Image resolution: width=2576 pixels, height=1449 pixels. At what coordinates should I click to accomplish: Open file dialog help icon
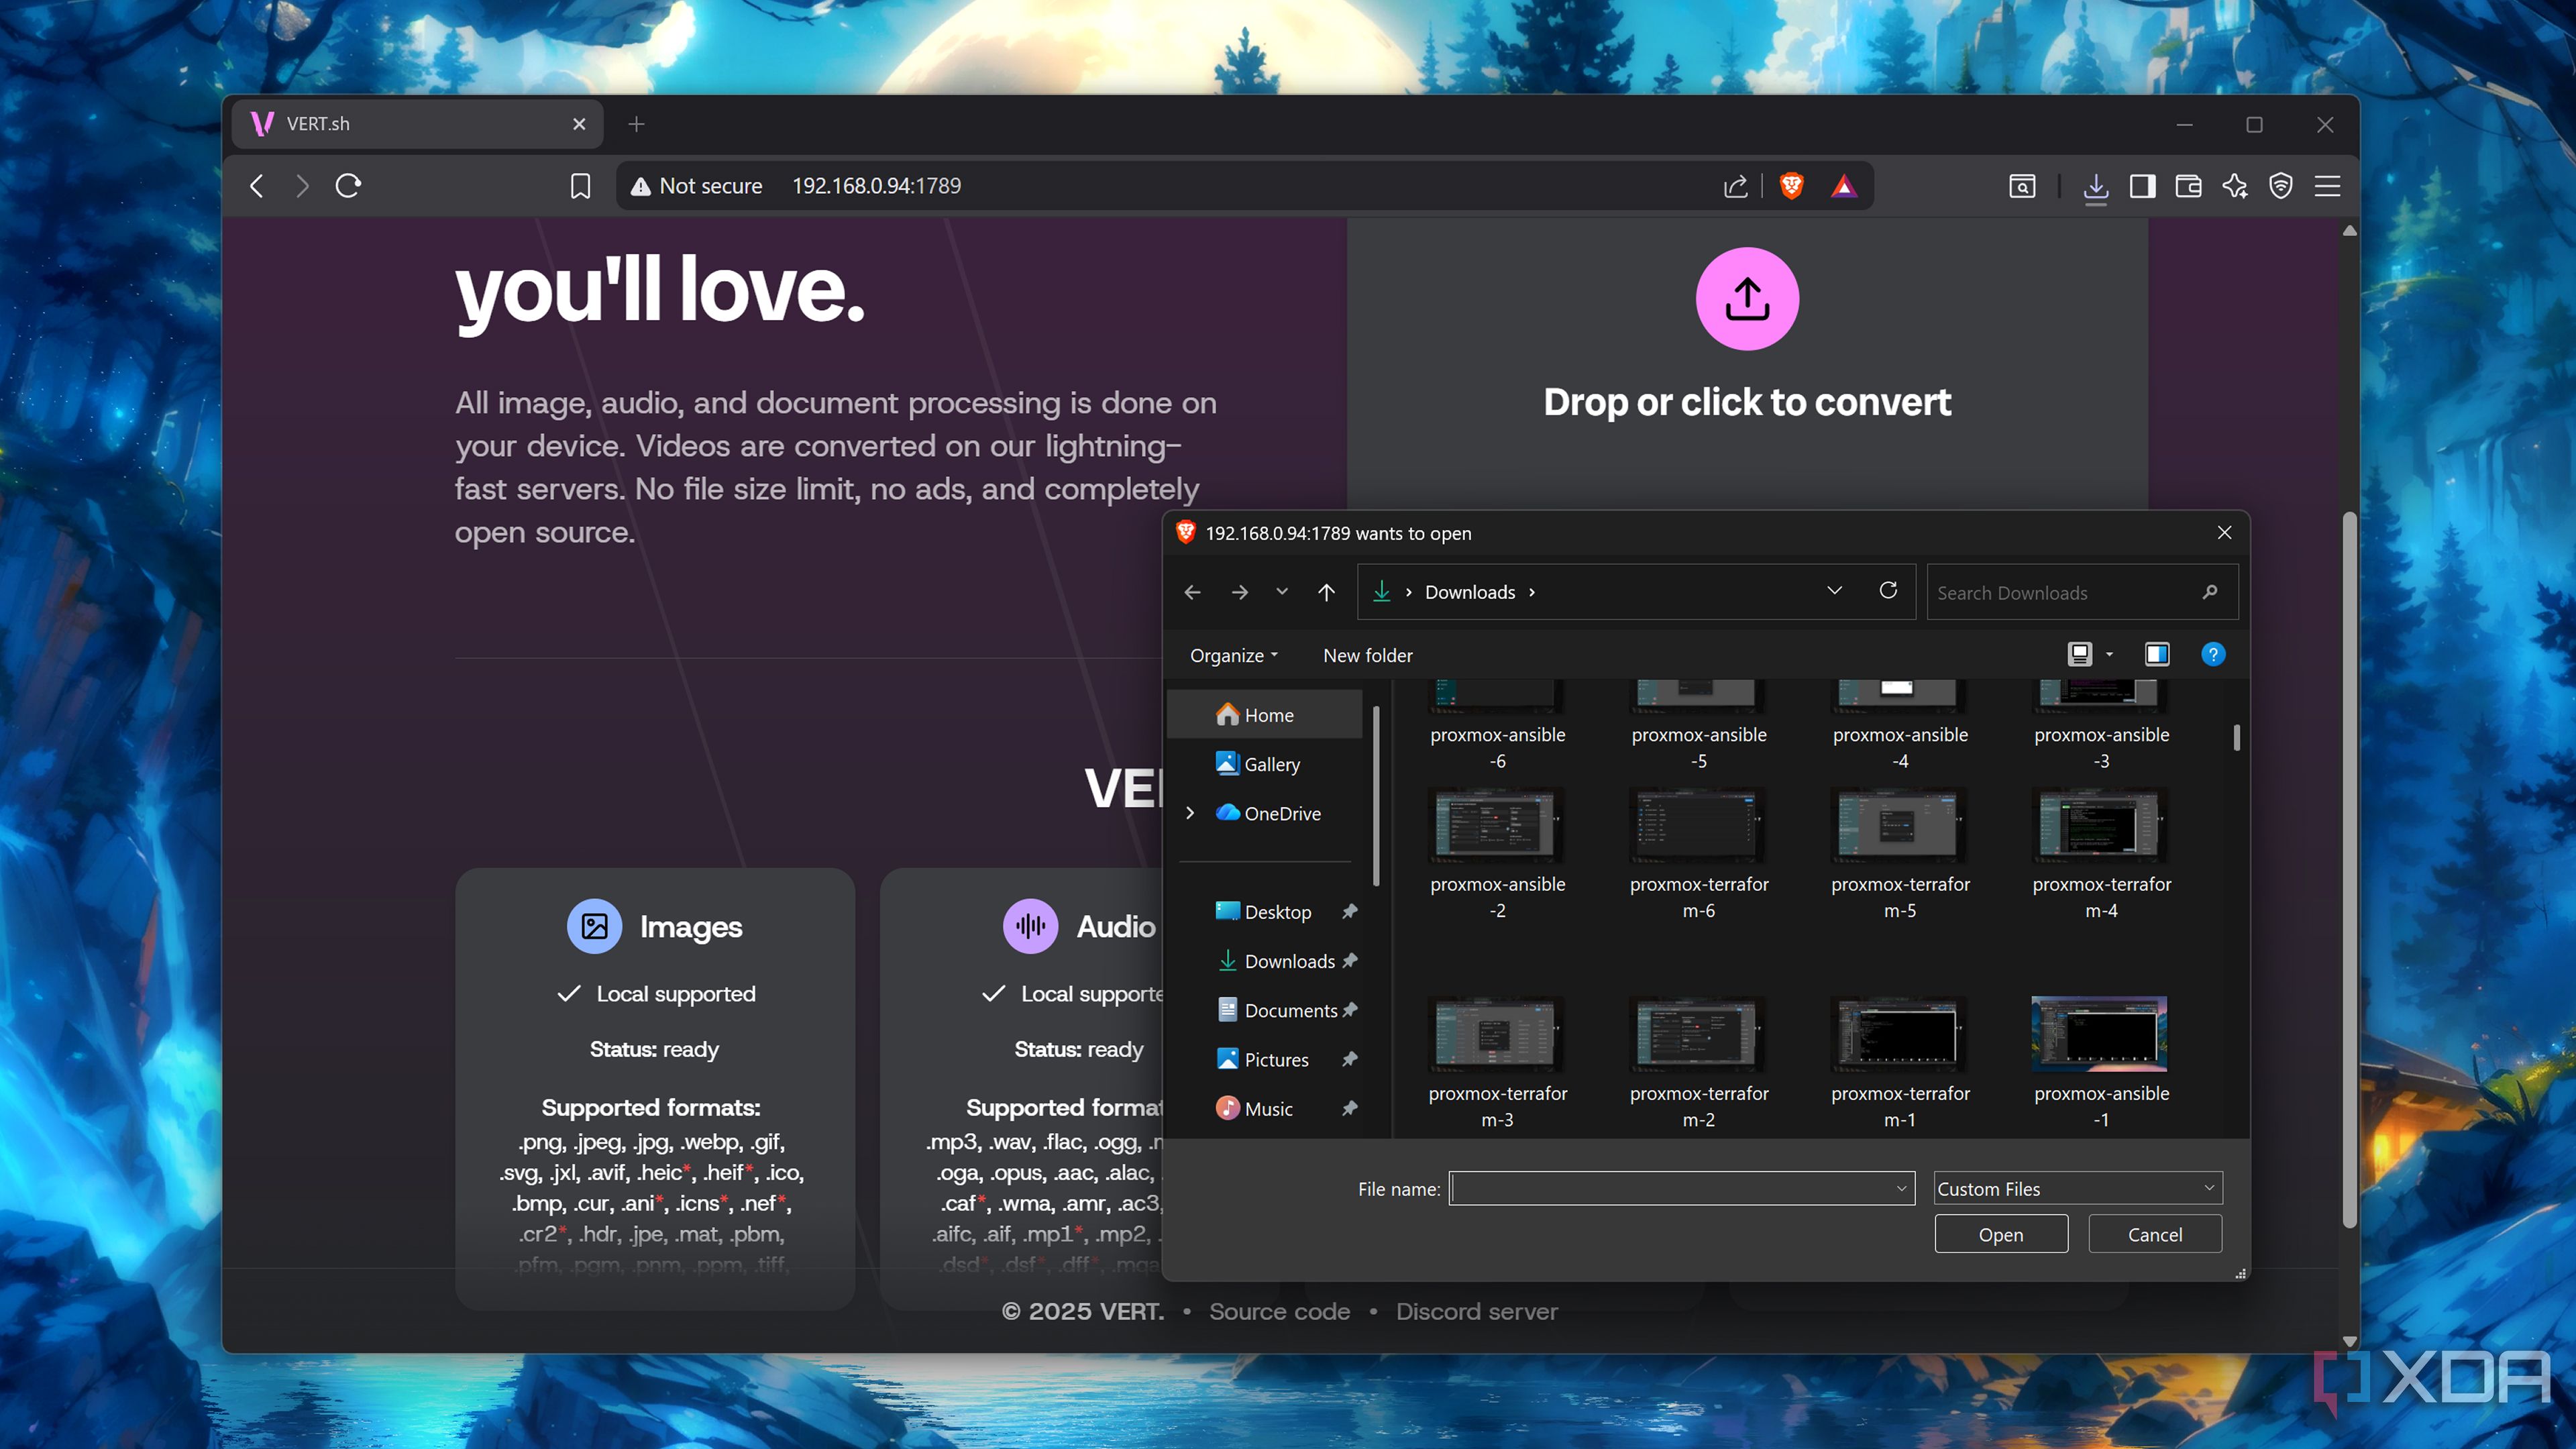(2213, 654)
